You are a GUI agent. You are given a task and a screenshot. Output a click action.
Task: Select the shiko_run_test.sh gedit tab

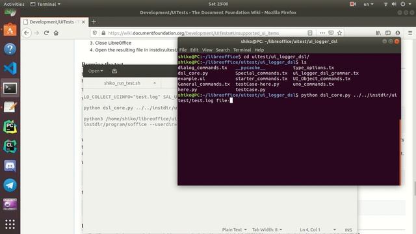122,83
